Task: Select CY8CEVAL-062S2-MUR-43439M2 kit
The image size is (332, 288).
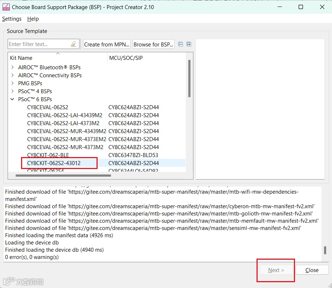Action: 66,131
